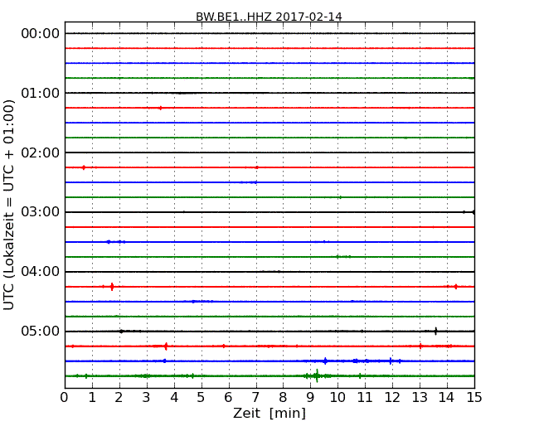This screenshot has height=431, width=539.
Task: Click the x-axis tick label 3
Action: coord(147,397)
